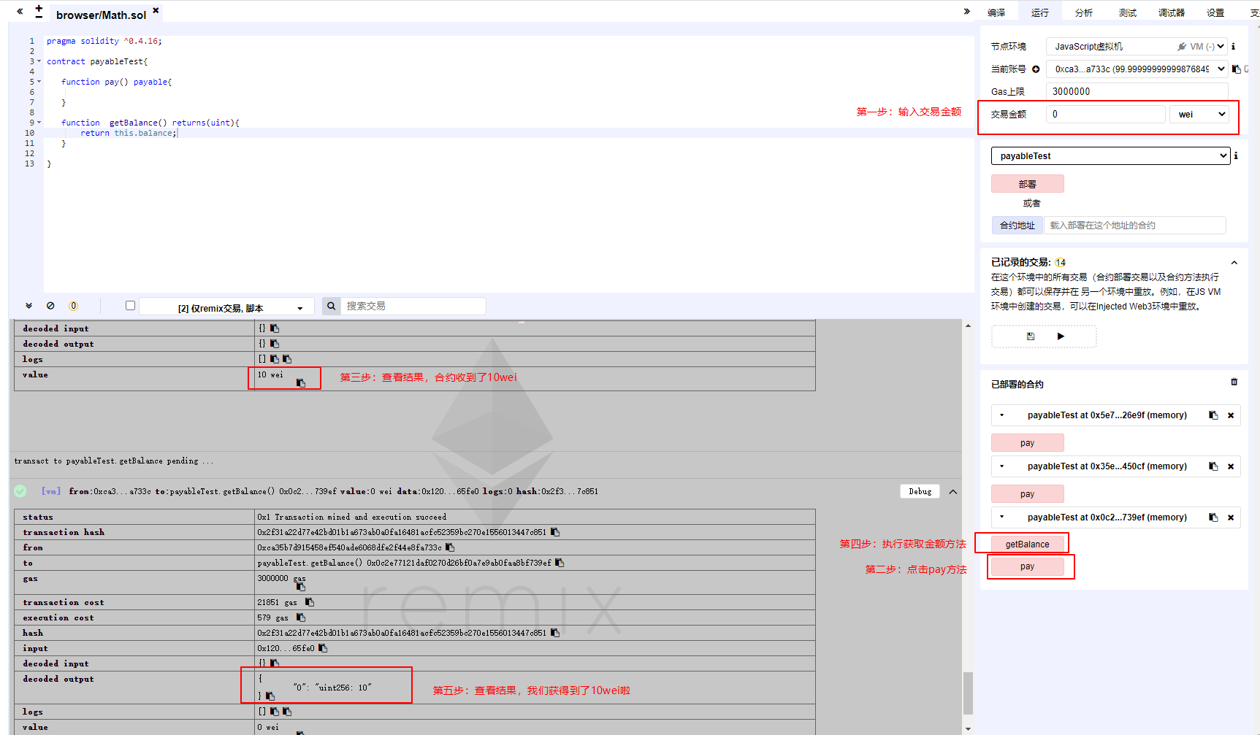Click the 搜索交易 transaction search field
Viewport: 1260px width, 735px height.
[x=413, y=306]
